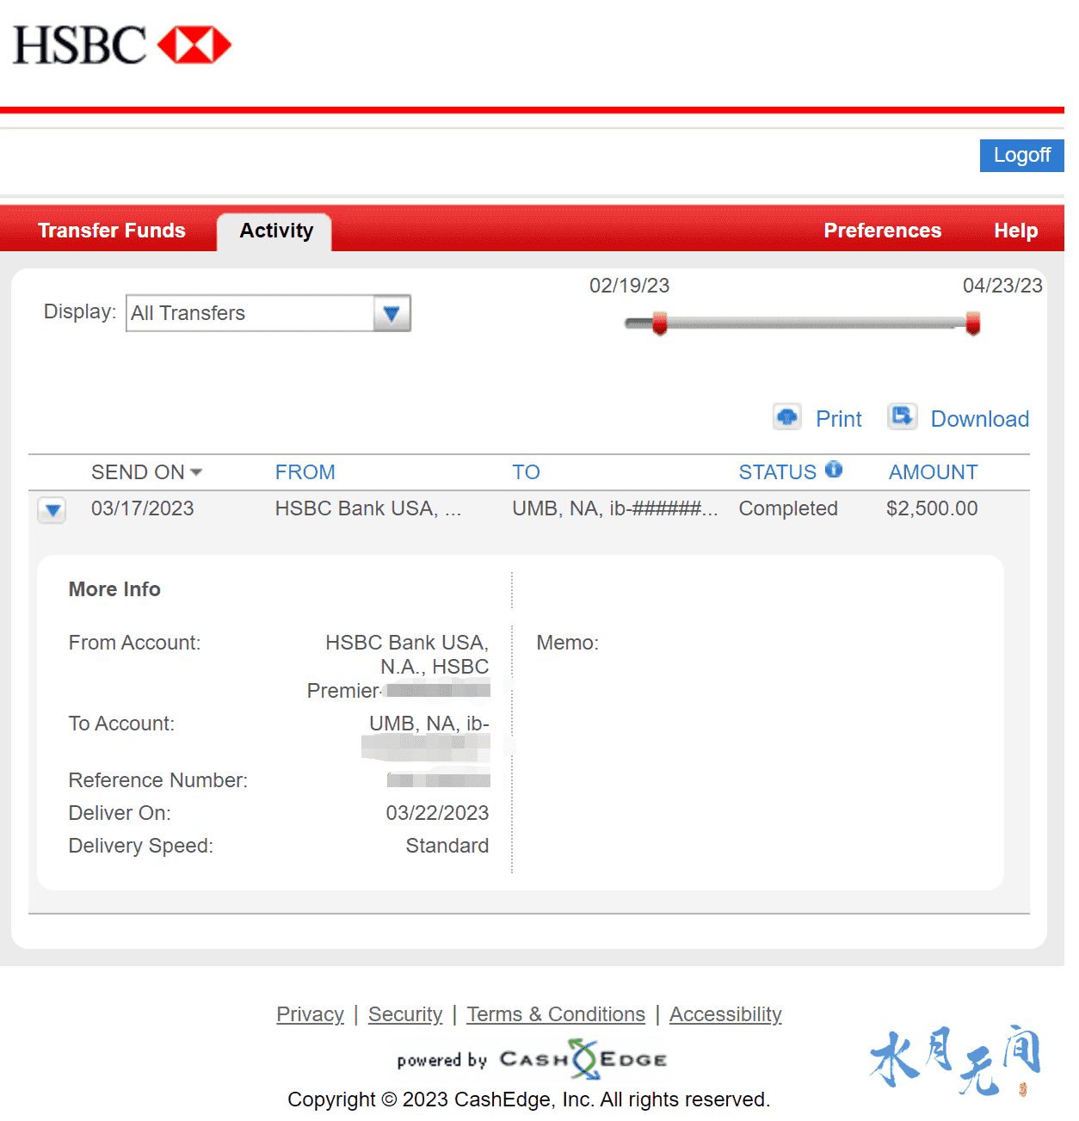The image size is (1079, 1121).
Task: Click the Display label
Action: point(80,311)
